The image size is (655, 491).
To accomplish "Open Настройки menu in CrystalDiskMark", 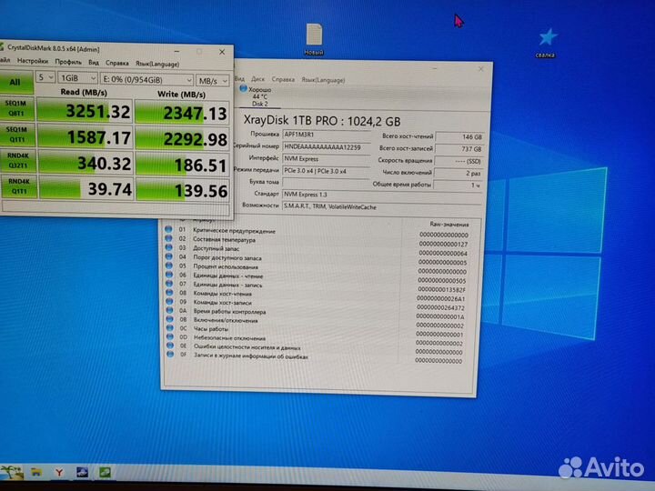I will 33,61.
